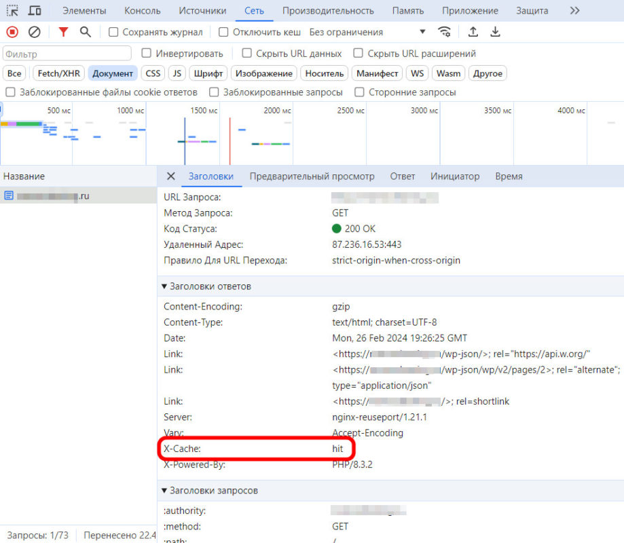This screenshot has width=624, height=543.
Task: Open throttling dropdown Без ограничения
Action: tap(368, 32)
